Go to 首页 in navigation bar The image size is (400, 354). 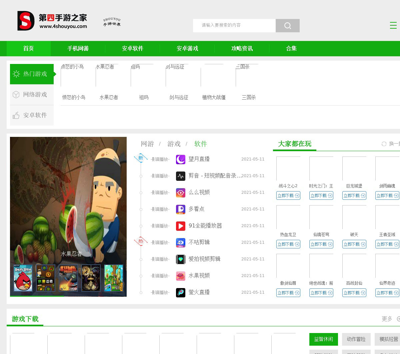point(29,49)
